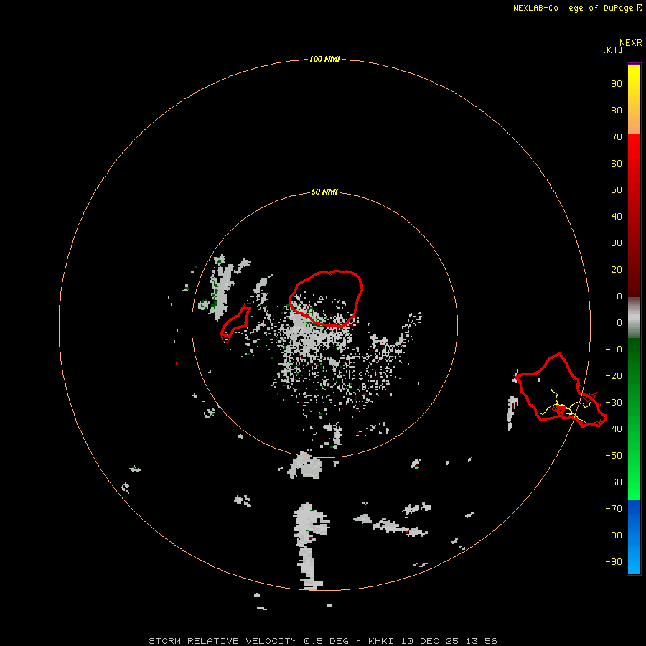646x646 pixels.
Task: Click the small narrow red island outline at left
Action: [235, 324]
